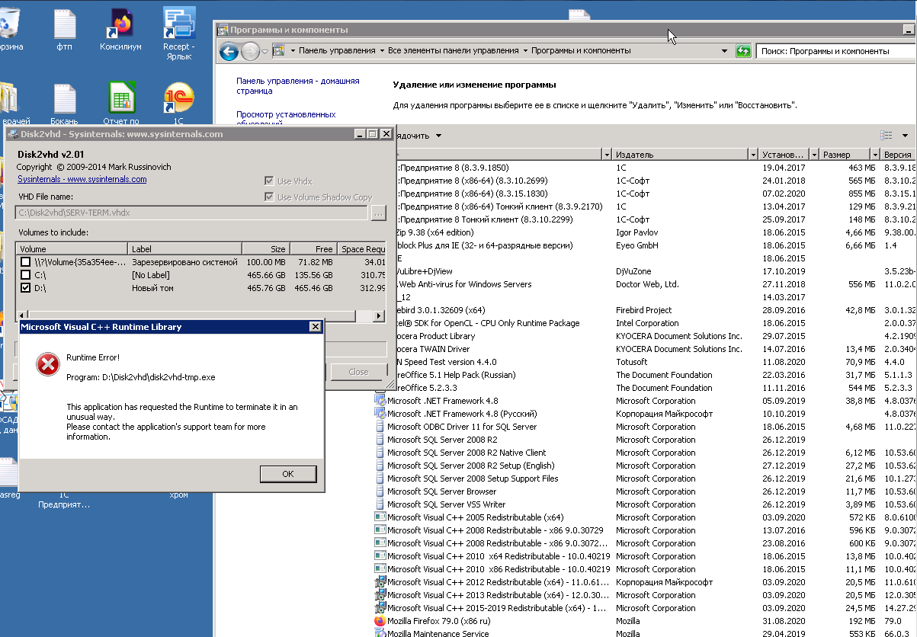
Task: Change the view layout of program list
Action: [887, 136]
